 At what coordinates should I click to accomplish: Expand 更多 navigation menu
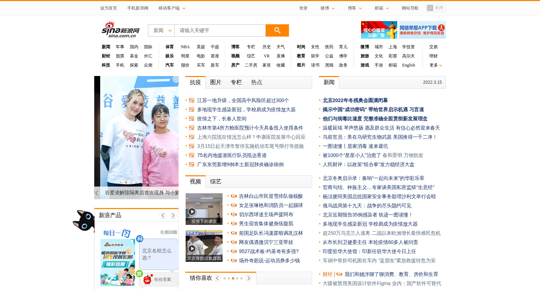coord(436,65)
